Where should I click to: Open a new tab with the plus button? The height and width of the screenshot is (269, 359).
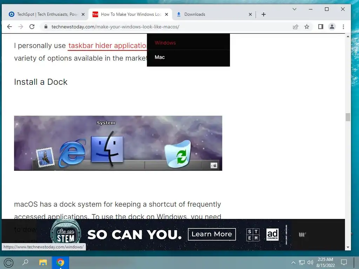pyautogui.click(x=264, y=14)
